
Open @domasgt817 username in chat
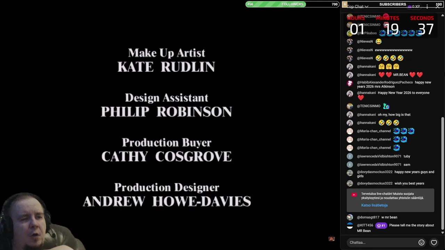pos(368,217)
